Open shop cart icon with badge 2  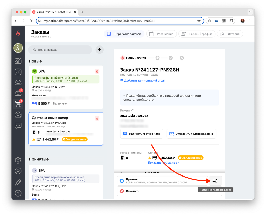click(x=18, y=103)
